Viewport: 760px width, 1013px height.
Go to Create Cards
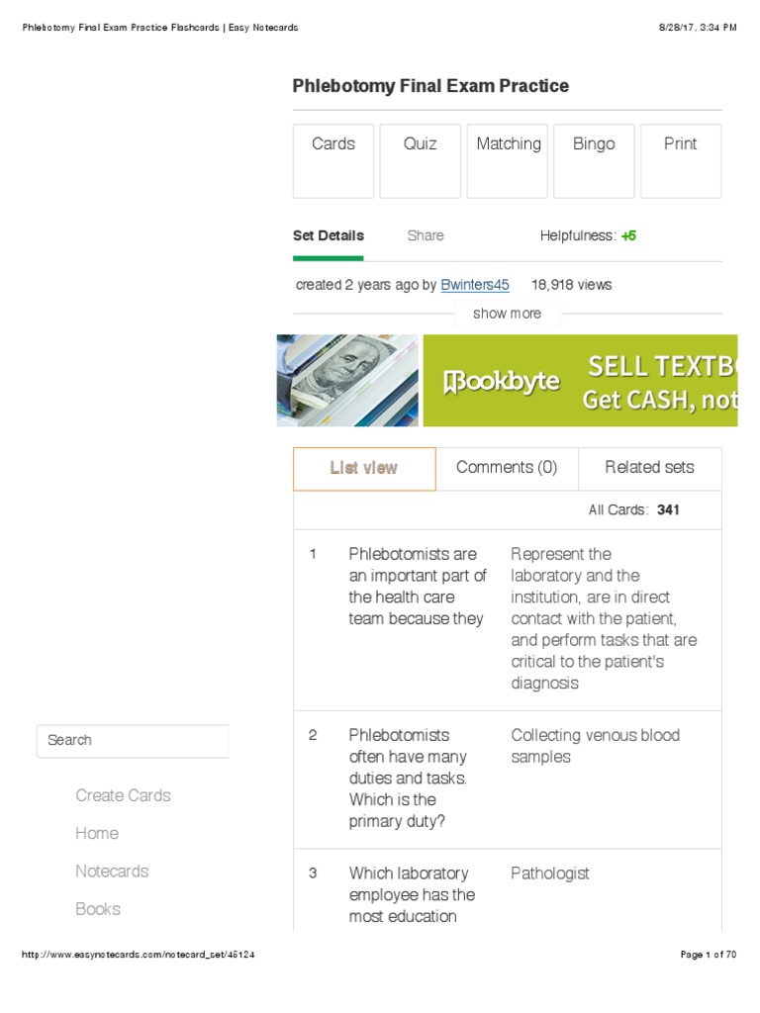[123, 795]
